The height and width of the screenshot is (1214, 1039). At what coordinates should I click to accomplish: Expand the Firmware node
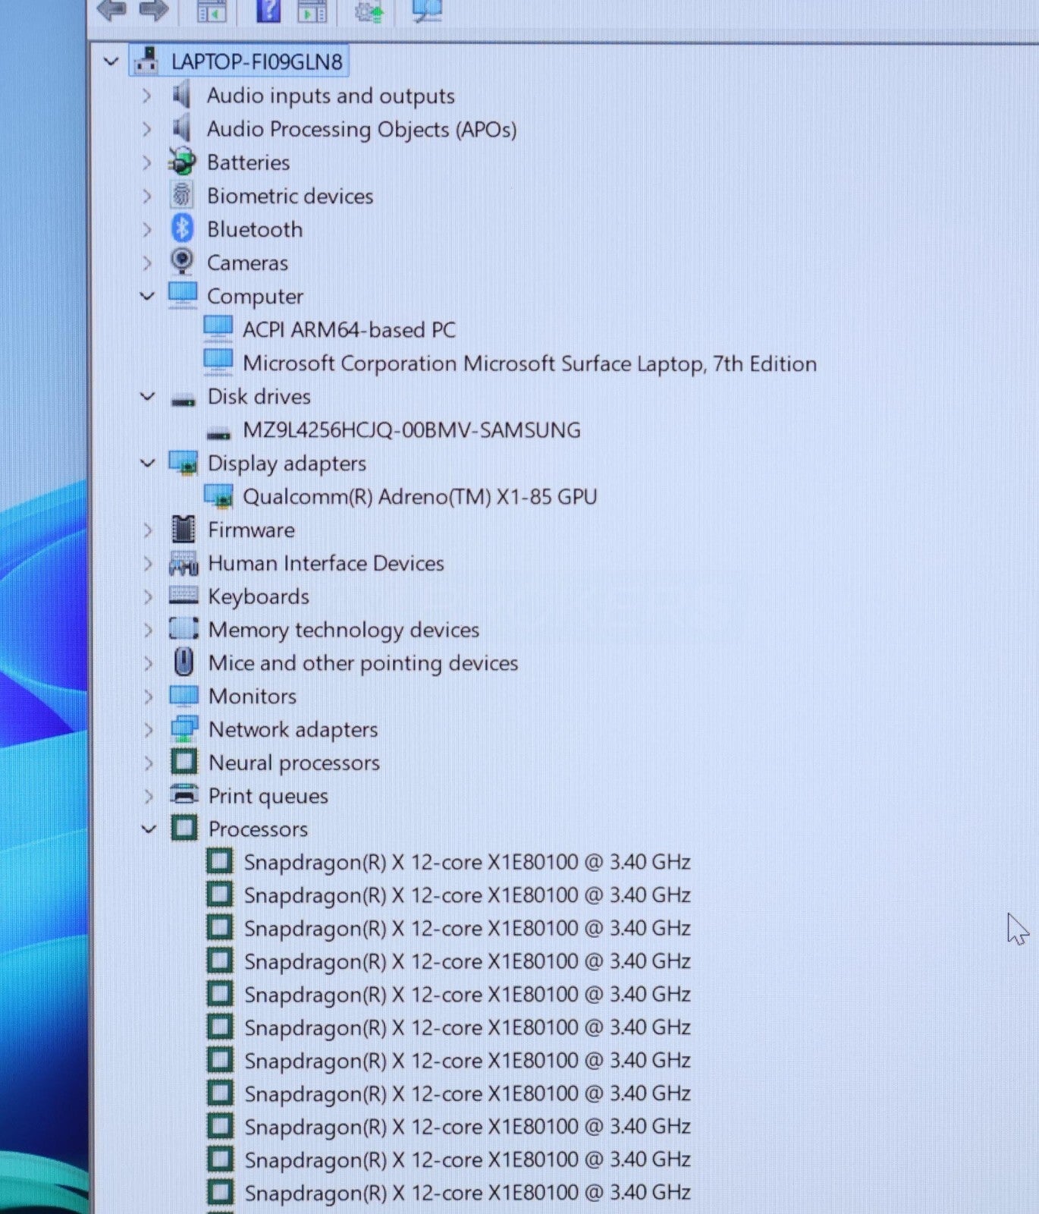148,530
